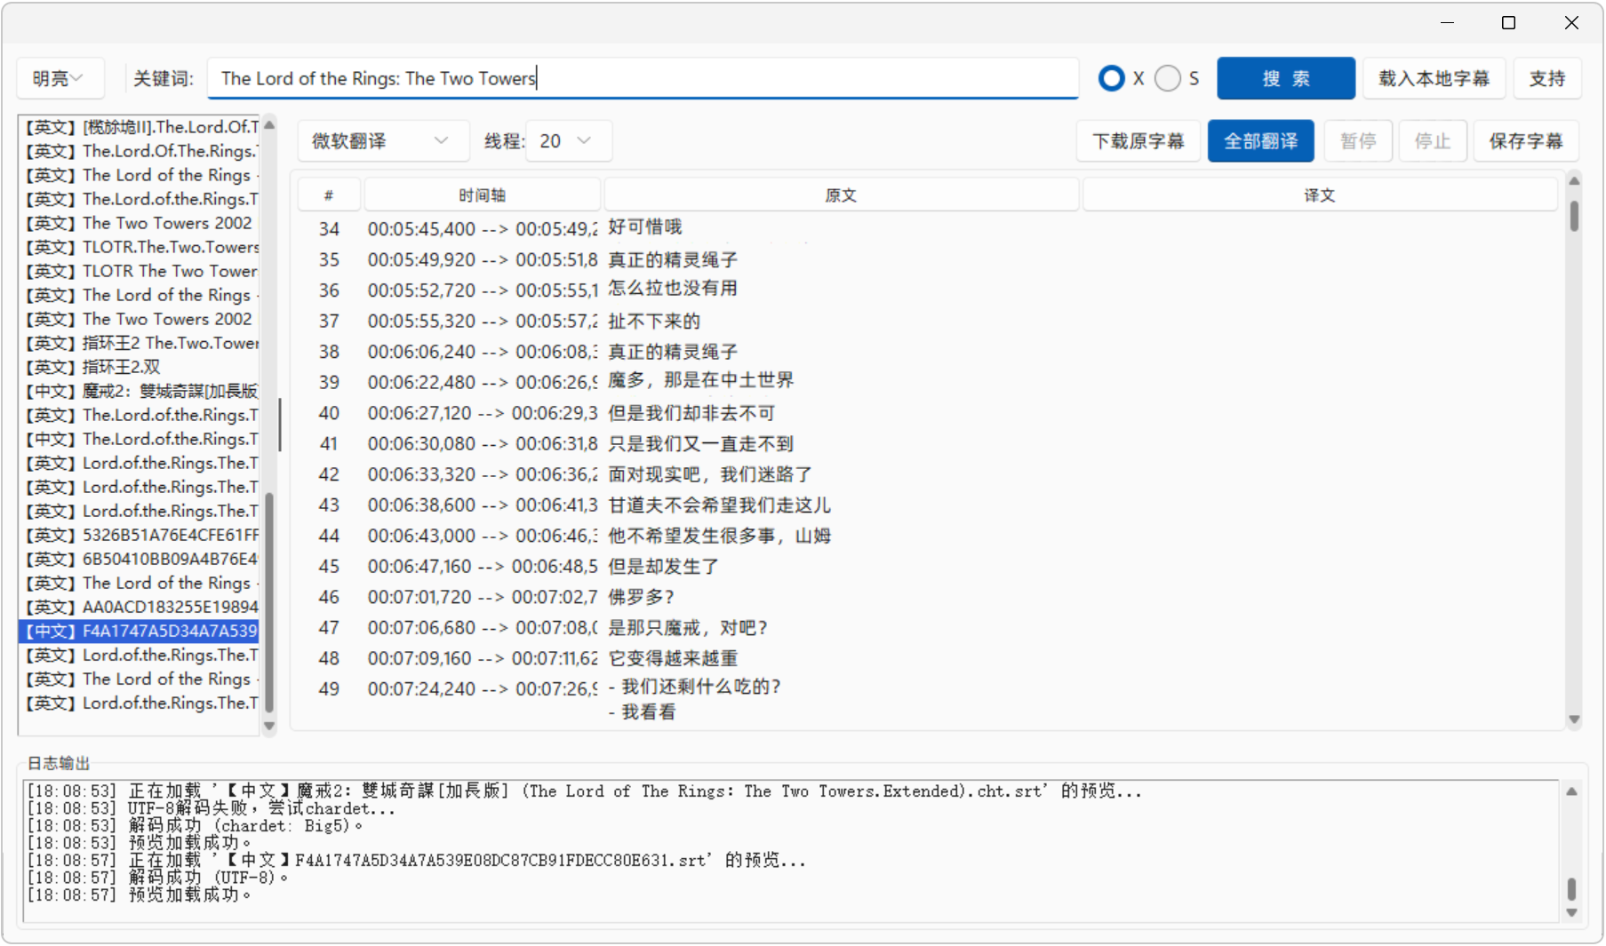
Task: Click the subtitle table scroll down arrow
Action: click(x=1574, y=719)
